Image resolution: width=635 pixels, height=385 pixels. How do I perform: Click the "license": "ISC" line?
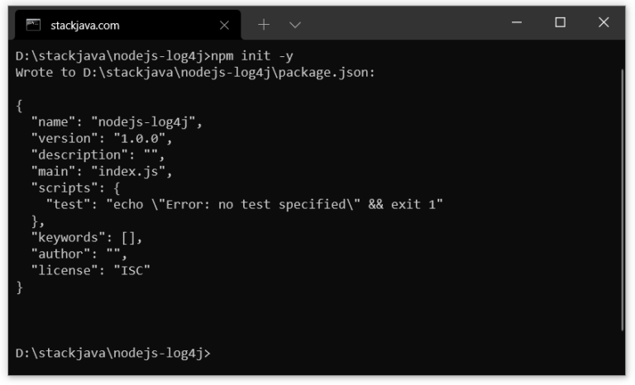click(x=91, y=270)
